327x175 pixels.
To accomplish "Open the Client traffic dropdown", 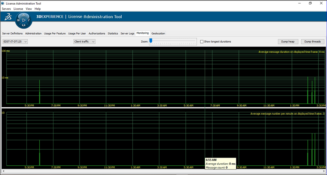I will [84, 42].
